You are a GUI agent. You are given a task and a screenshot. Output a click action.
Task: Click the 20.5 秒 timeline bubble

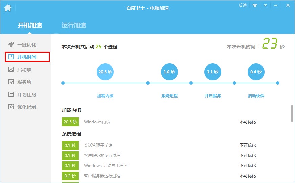105,72
